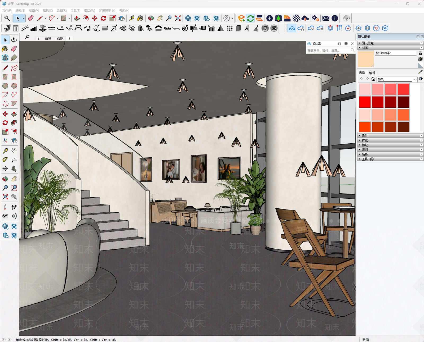This screenshot has height=342, width=424.
Task: Open the pencil Line tool dropdown arrow
Action: tap(46, 18)
